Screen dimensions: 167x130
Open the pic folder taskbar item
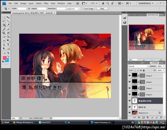point(76,122)
